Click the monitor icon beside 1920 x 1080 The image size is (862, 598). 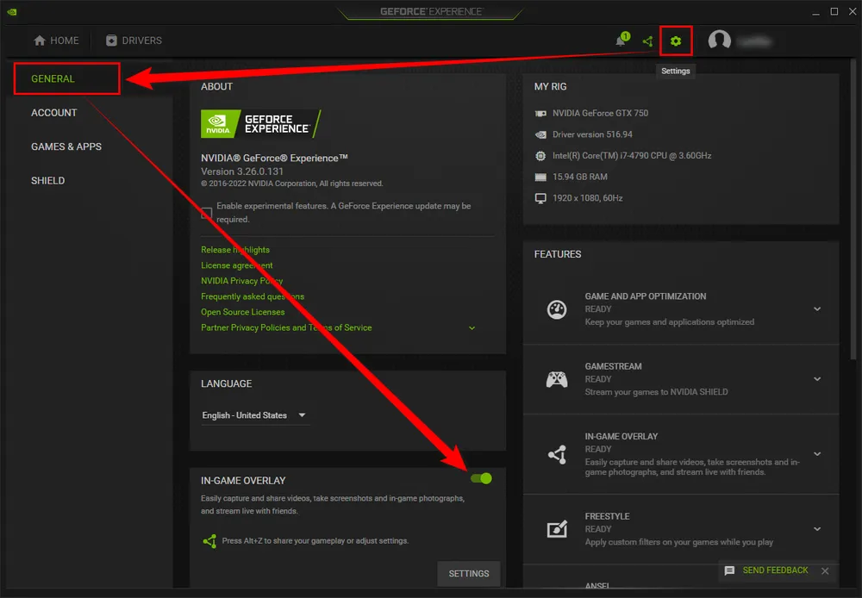pyautogui.click(x=540, y=198)
